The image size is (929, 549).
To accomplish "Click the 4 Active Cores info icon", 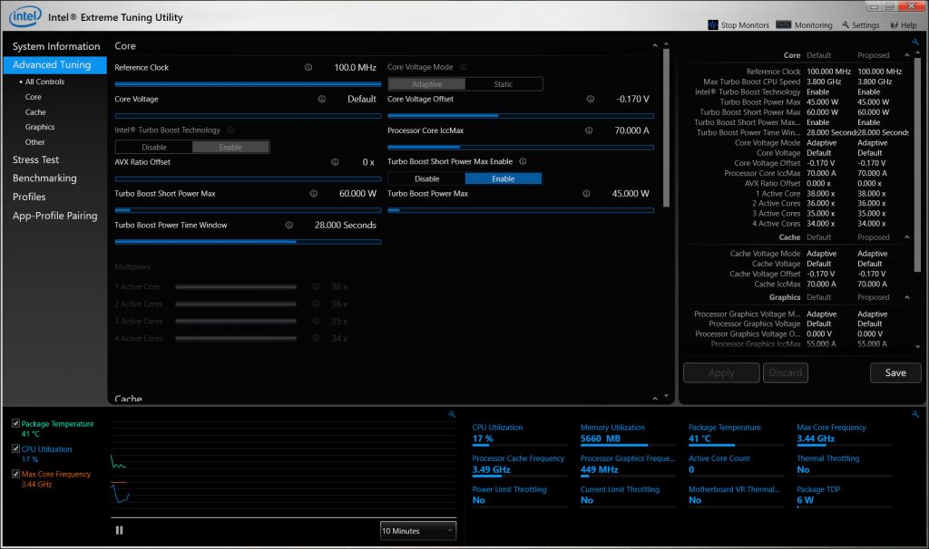I will [317, 338].
